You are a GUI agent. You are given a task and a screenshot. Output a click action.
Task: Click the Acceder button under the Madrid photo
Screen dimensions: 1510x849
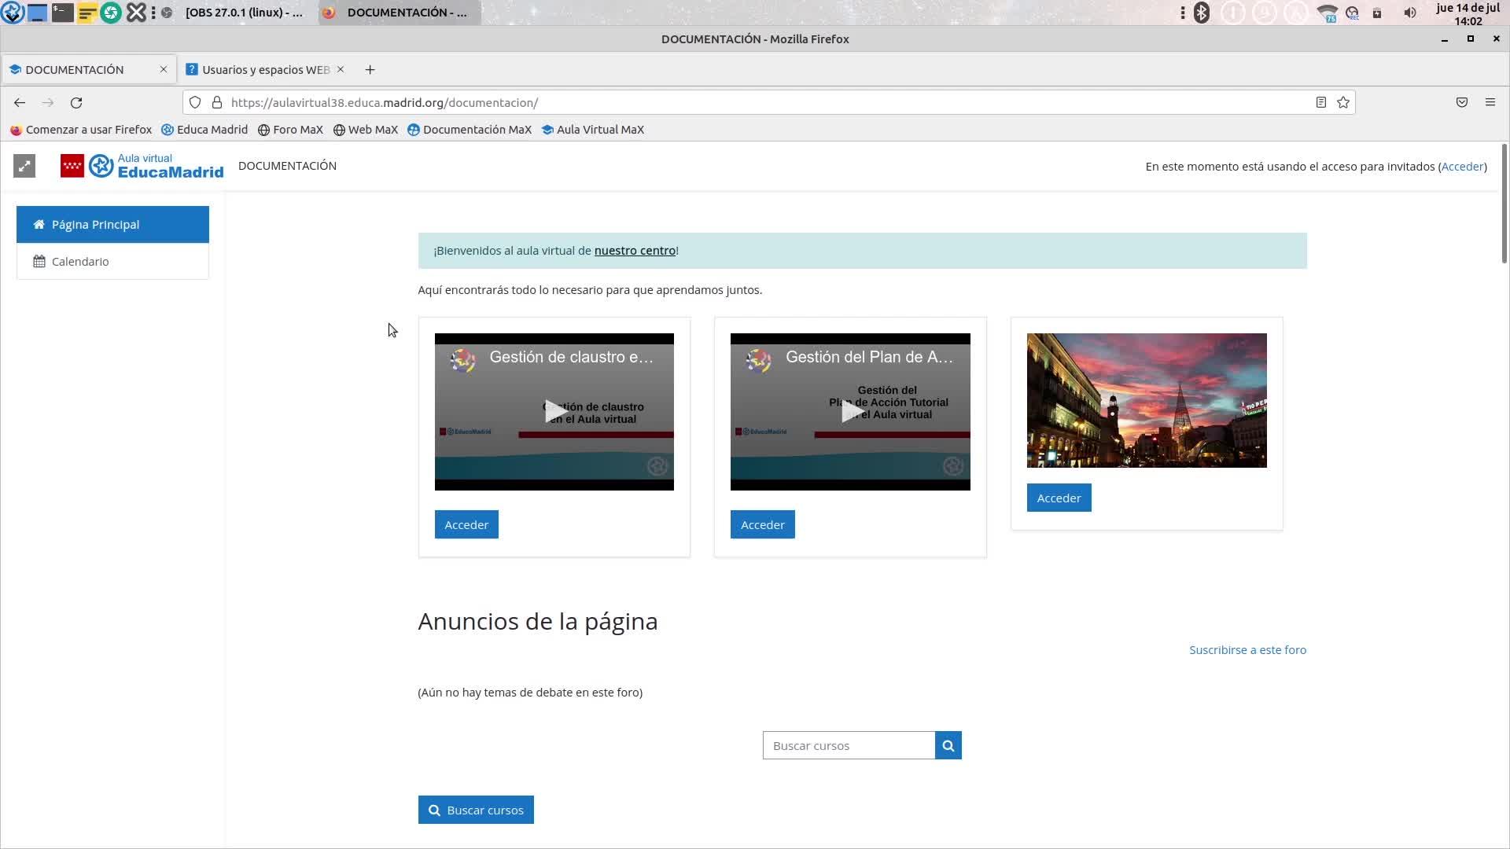pos(1059,498)
